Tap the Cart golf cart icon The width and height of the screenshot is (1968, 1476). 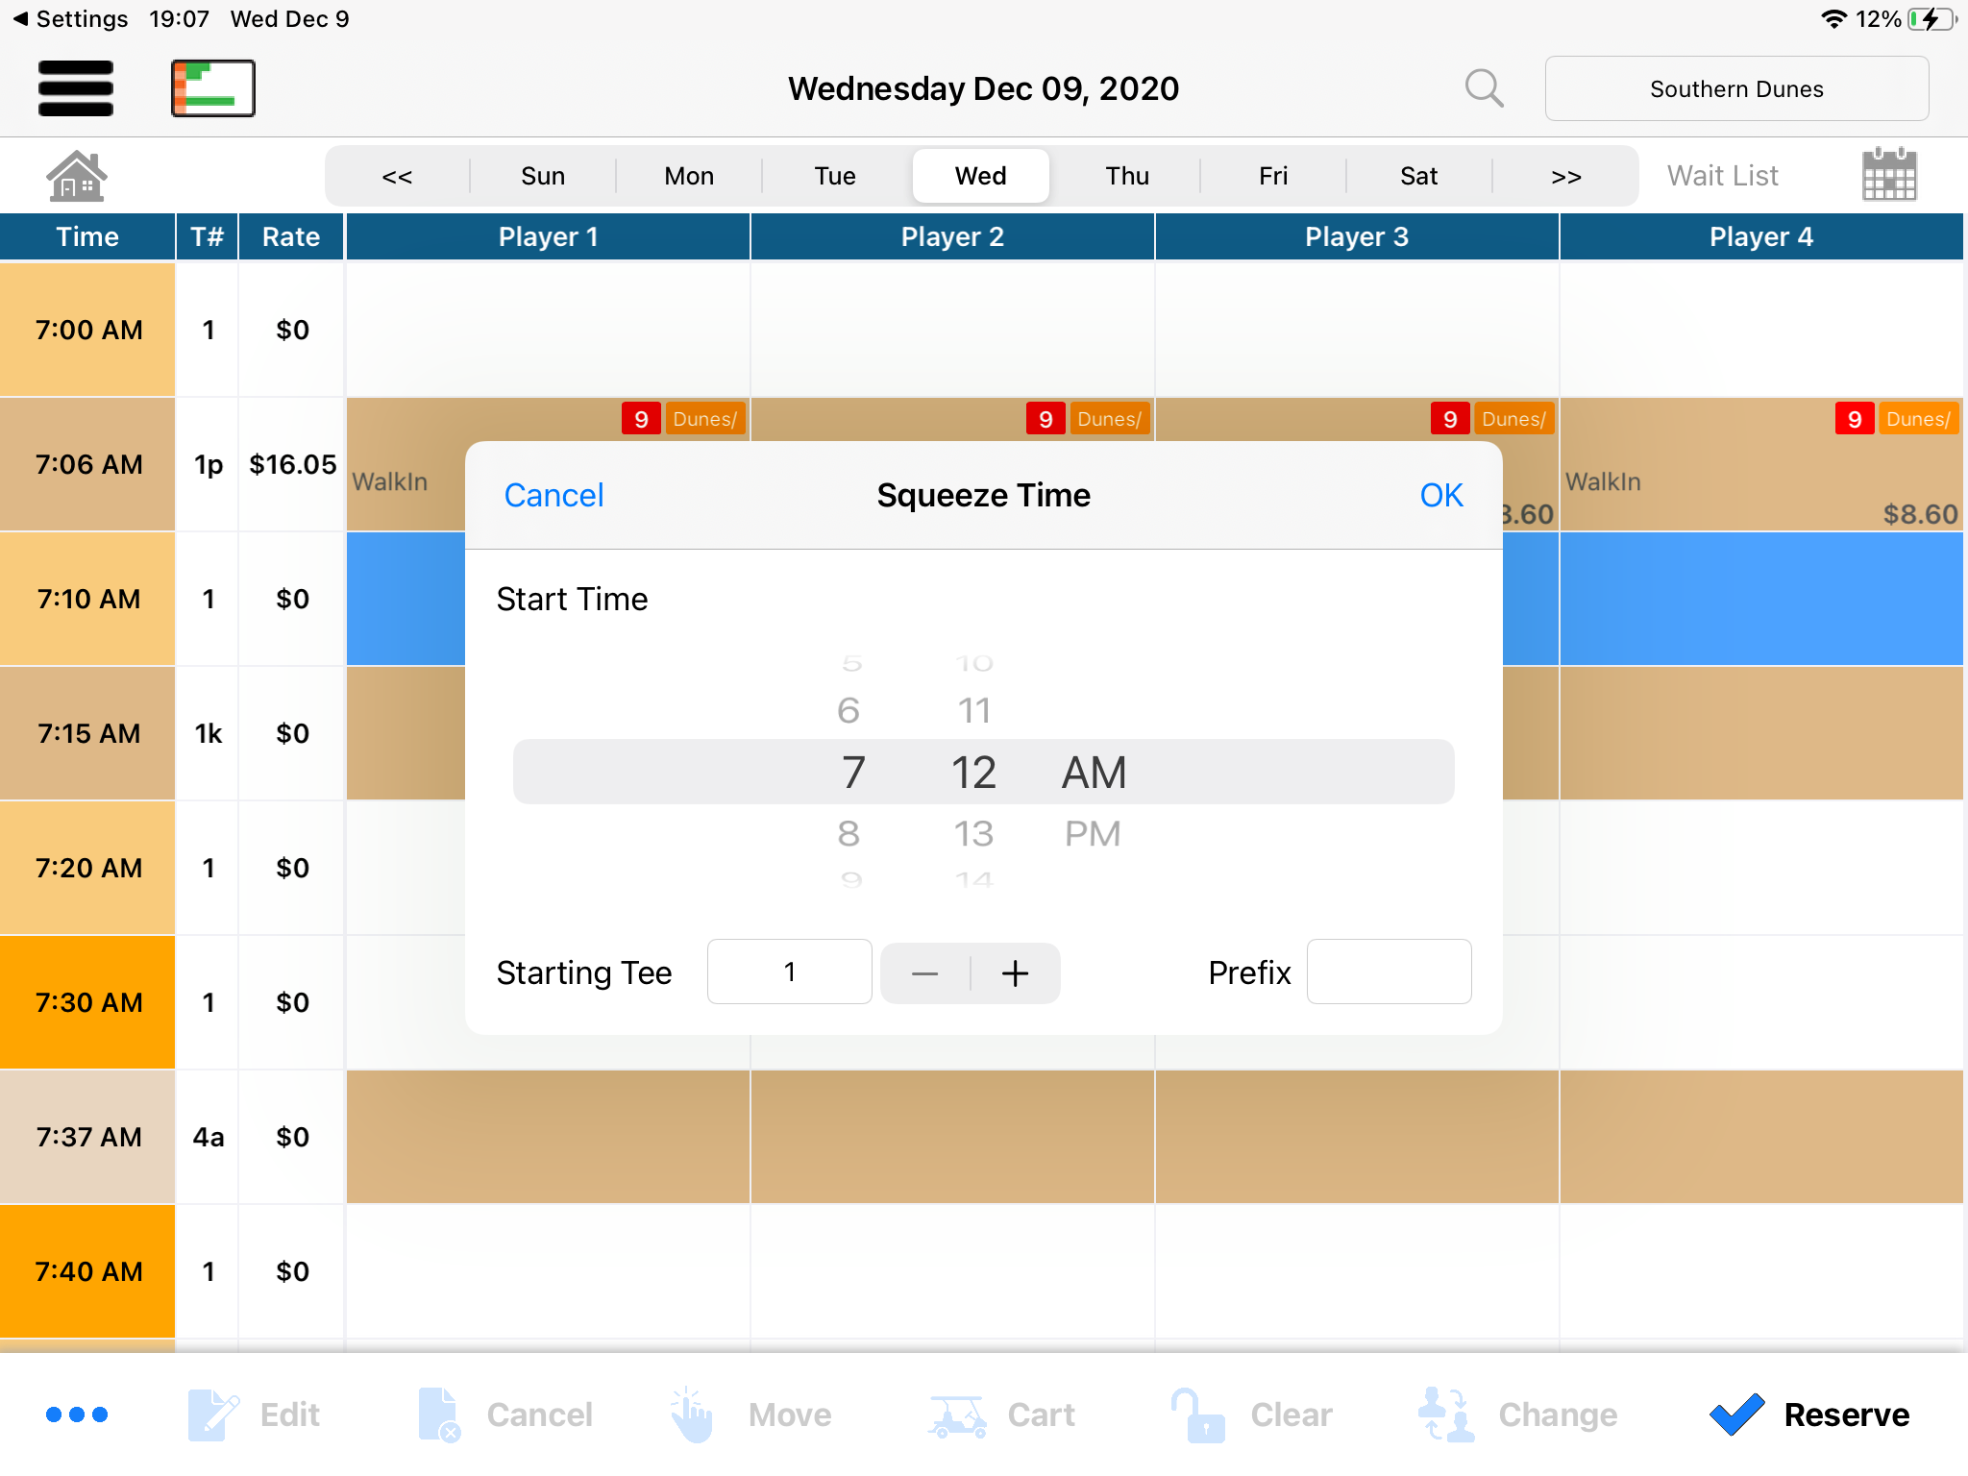(957, 1414)
